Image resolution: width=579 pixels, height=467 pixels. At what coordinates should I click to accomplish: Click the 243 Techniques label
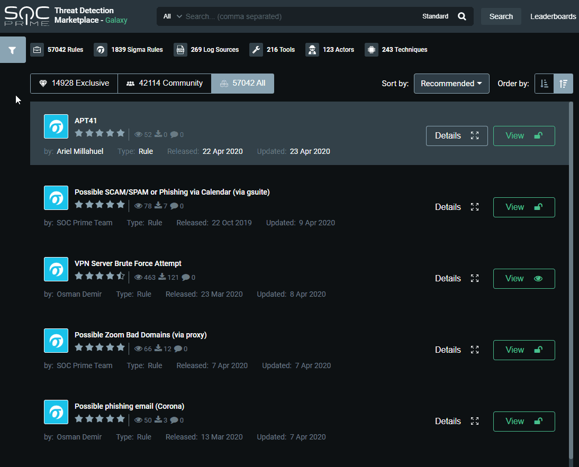pyautogui.click(x=404, y=50)
